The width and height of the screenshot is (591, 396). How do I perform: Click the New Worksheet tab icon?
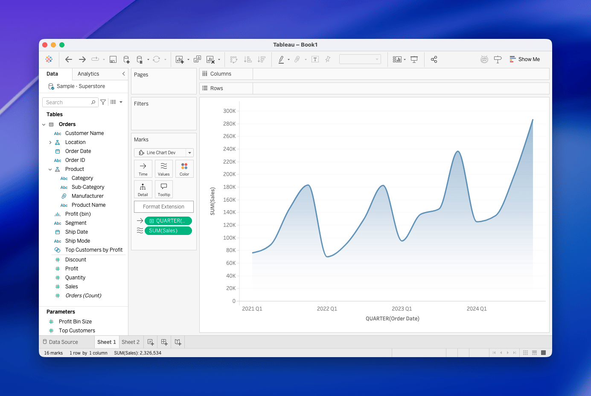pyautogui.click(x=151, y=342)
